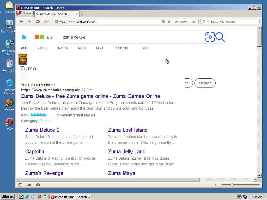Image resolution: width=267 pixels, height=200 pixels.
Task: Click the horizontal scrollbar right arrow
Action: tap(255, 180)
